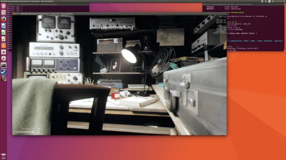The height and width of the screenshot is (160, 286).
Task: Open the session power menu icon
Action: point(284,1)
